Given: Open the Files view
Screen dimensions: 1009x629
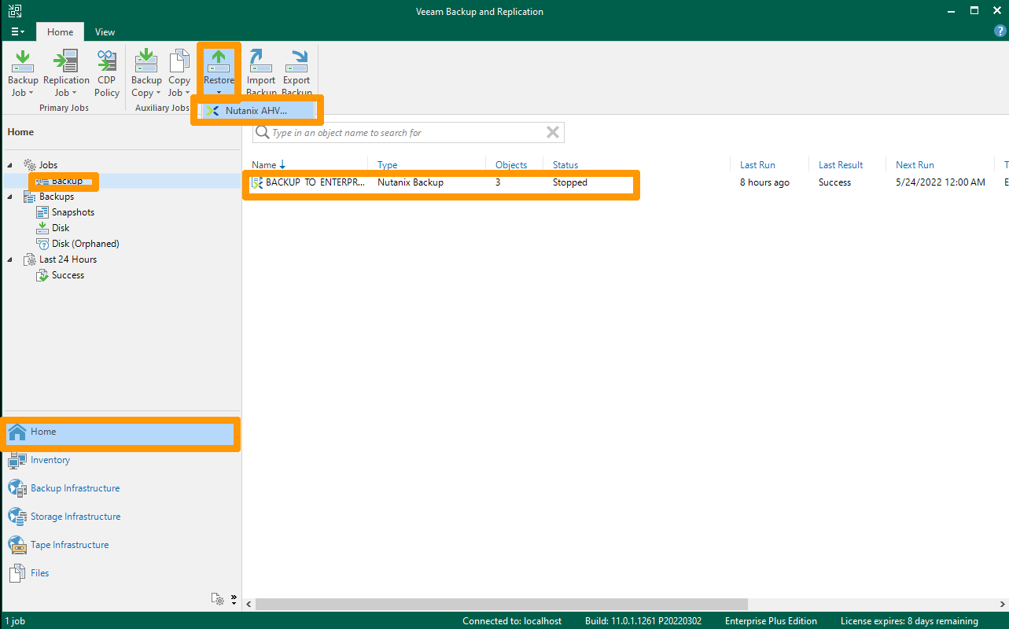Looking at the screenshot, I should pyautogui.click(x=38, y=573).
